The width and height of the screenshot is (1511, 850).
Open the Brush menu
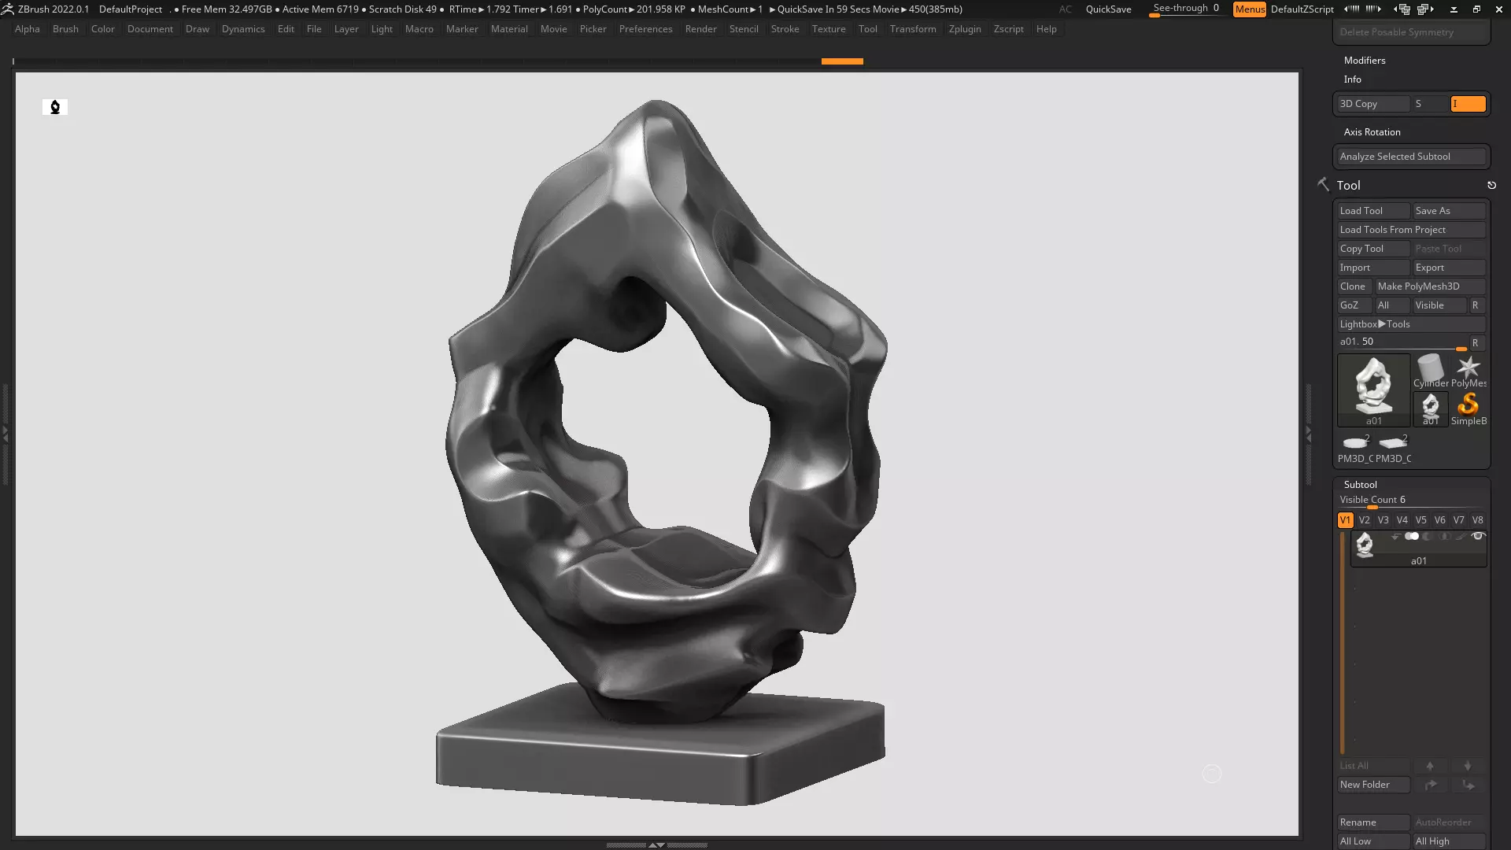click(x=65, y=29)
